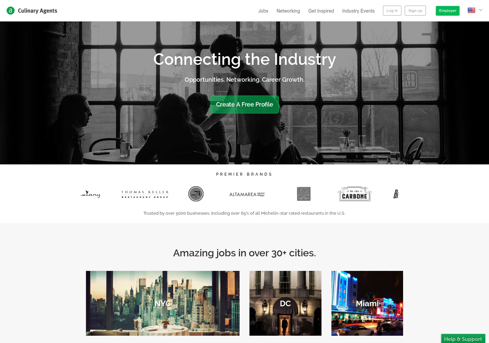The height and width of the screenshot is (343, 489).
Task: Click the partially visible last brand logo
Action: coord(396,194)
